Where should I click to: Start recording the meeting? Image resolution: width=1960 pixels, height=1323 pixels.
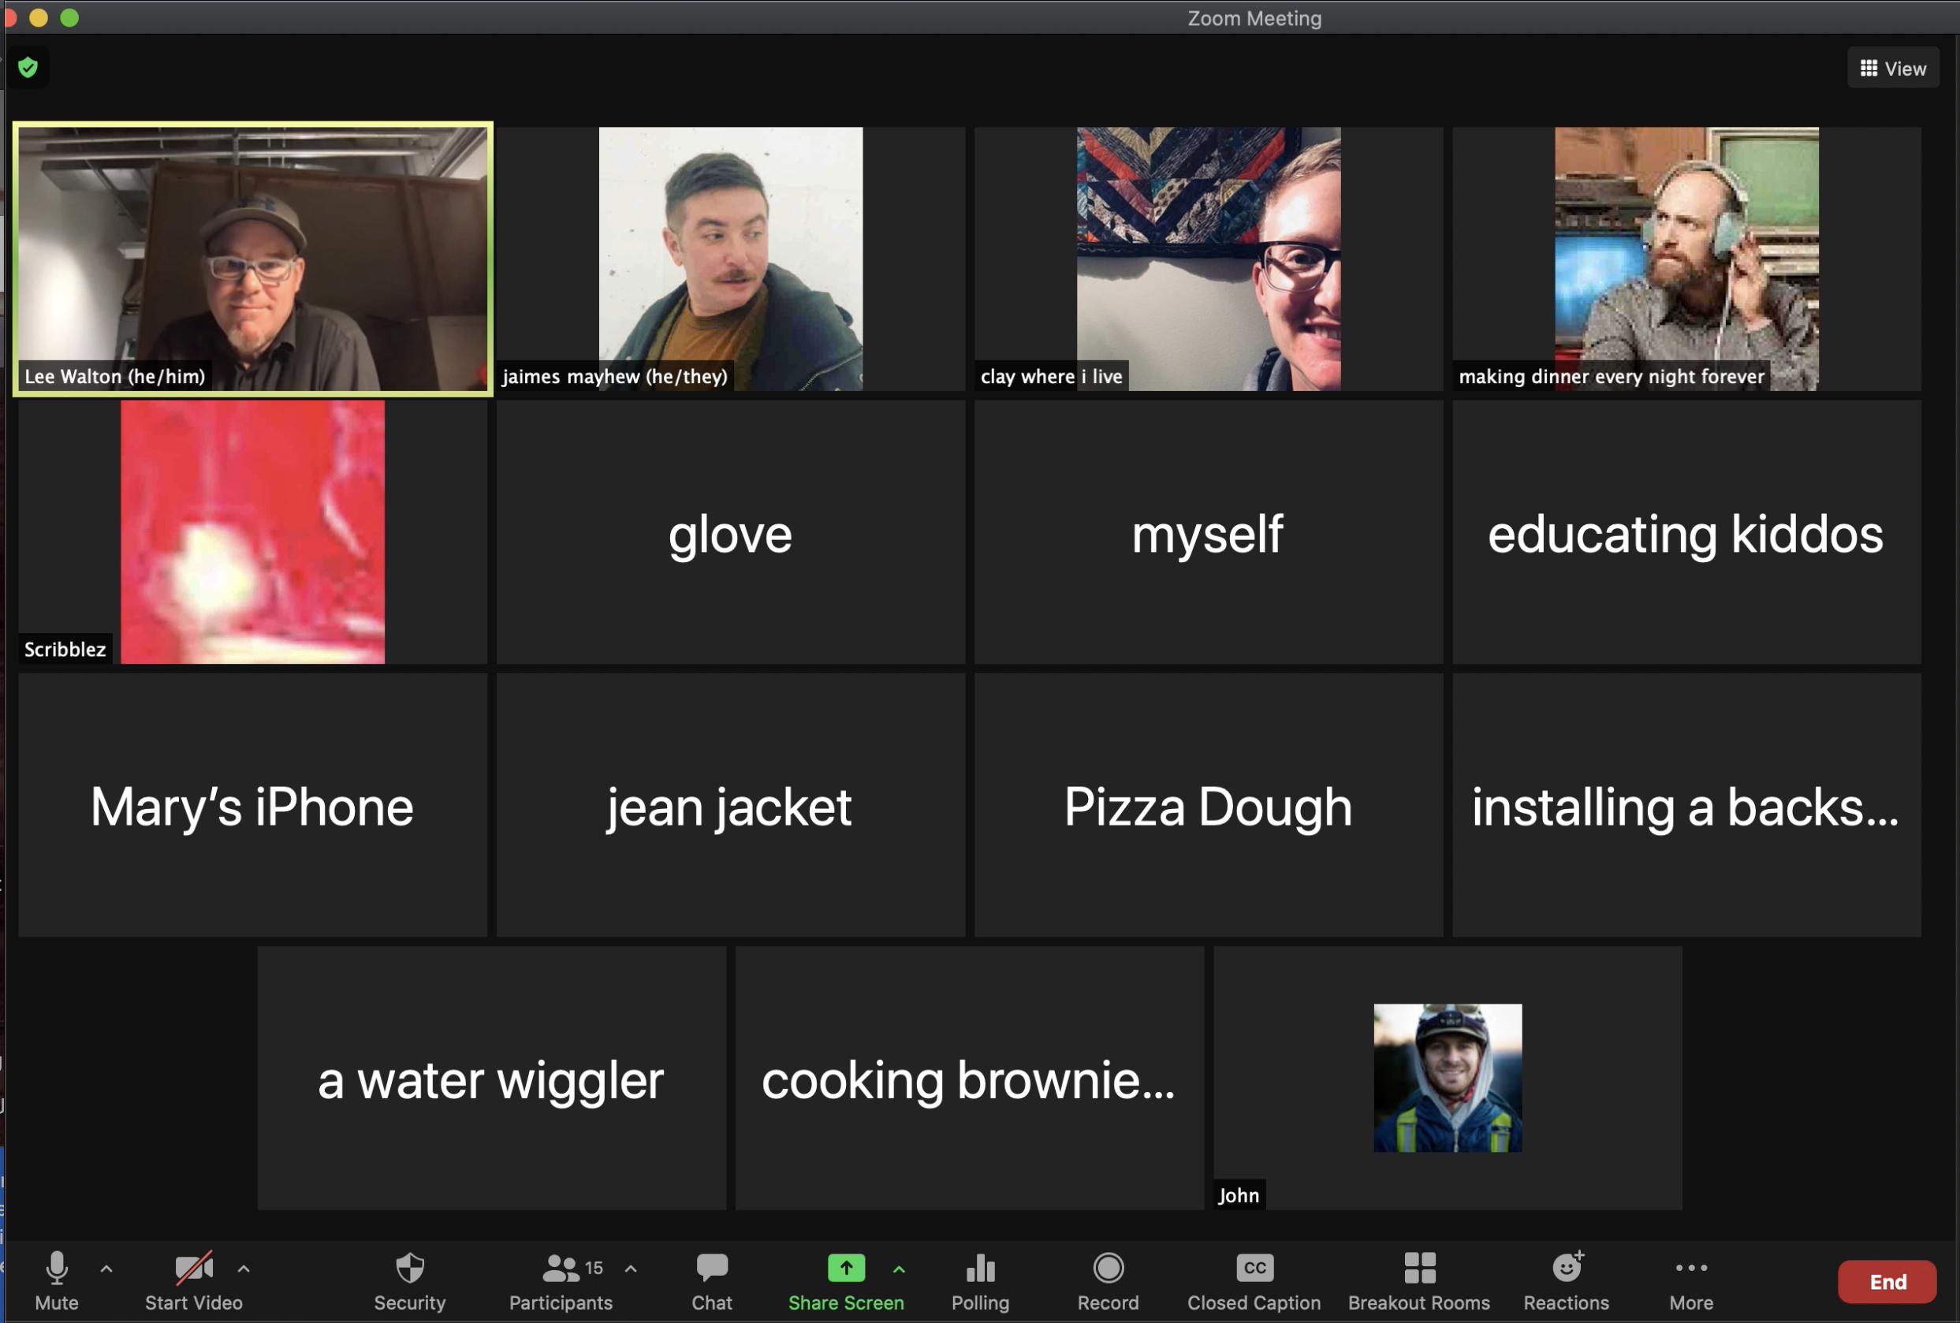(1108, 1280)
